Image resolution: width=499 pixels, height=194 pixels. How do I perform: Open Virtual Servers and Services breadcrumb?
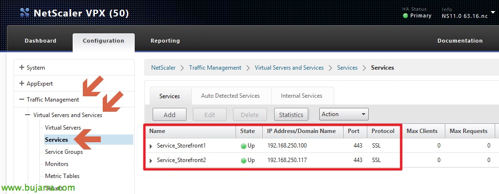tap(289, 68)
